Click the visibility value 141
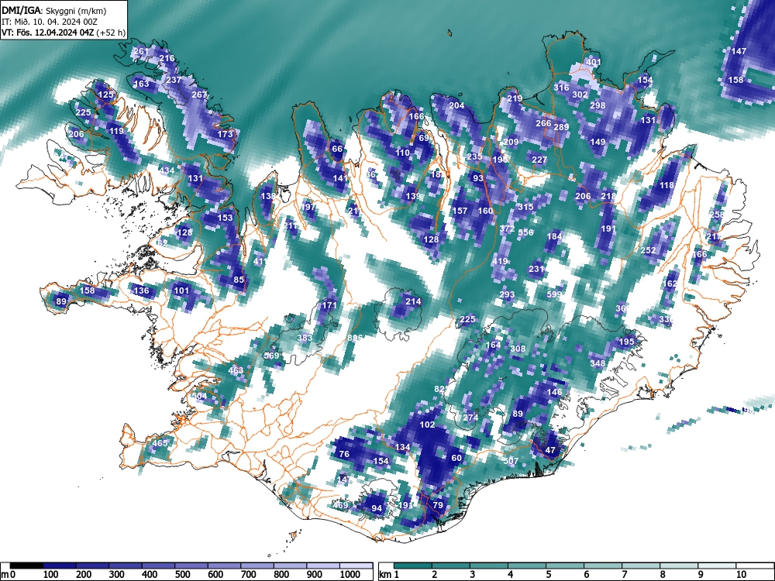Screen dimensions: 775x581 340,178
